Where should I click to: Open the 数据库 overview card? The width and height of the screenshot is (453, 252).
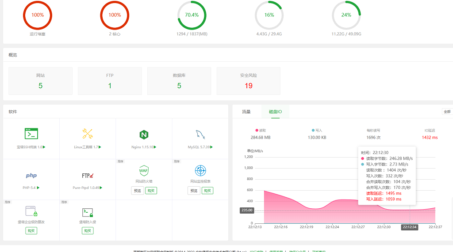pos(179,81)
